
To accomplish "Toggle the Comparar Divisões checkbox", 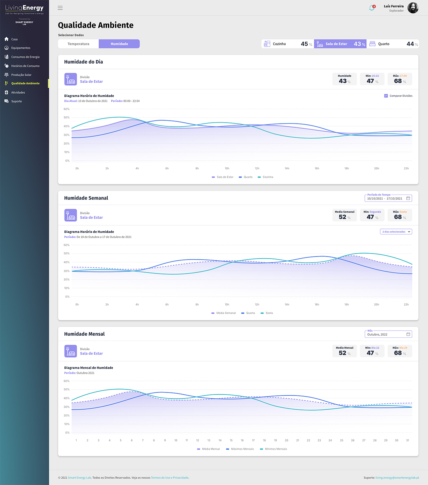I will 386,96.
